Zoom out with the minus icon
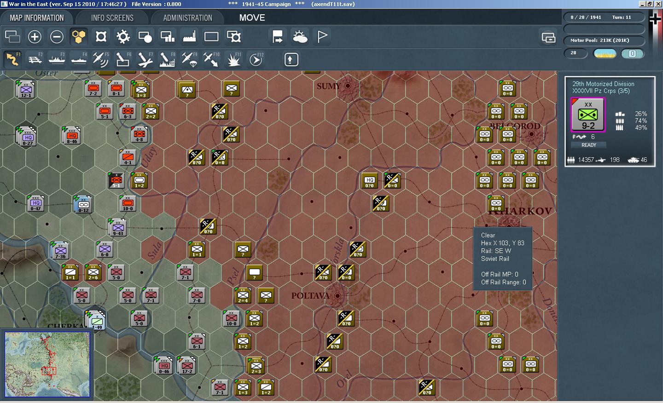 (x=57, y=37)
